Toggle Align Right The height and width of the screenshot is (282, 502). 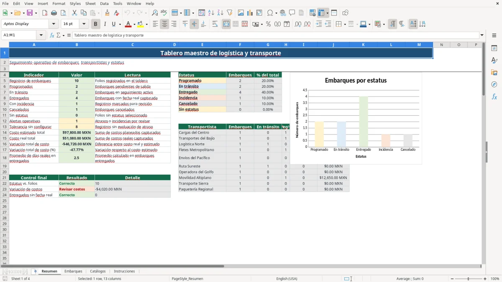pyautogui.click(x=174, y=24)
